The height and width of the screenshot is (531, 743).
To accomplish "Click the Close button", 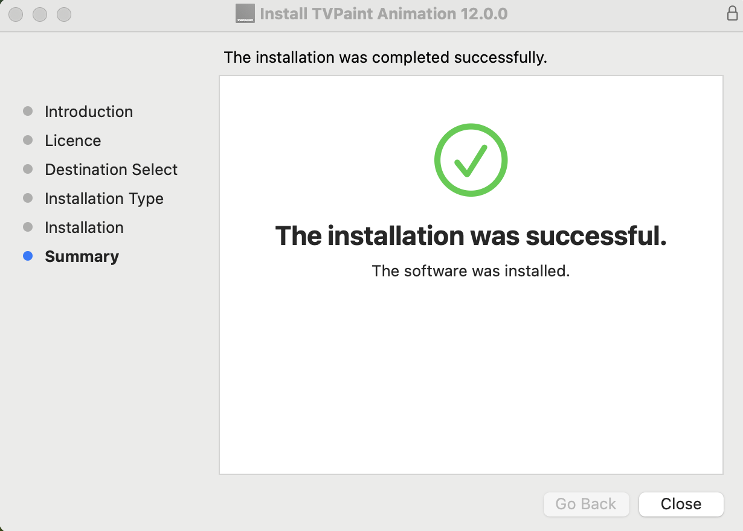I will (x=681, y=504).
